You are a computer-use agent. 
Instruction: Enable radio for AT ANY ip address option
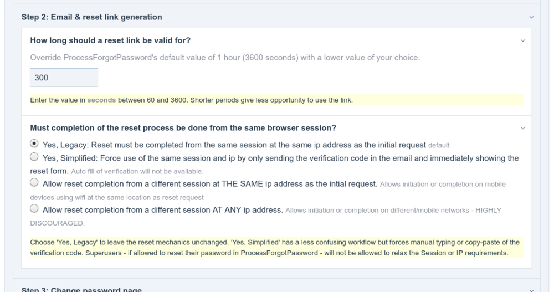tap(34, 209)
